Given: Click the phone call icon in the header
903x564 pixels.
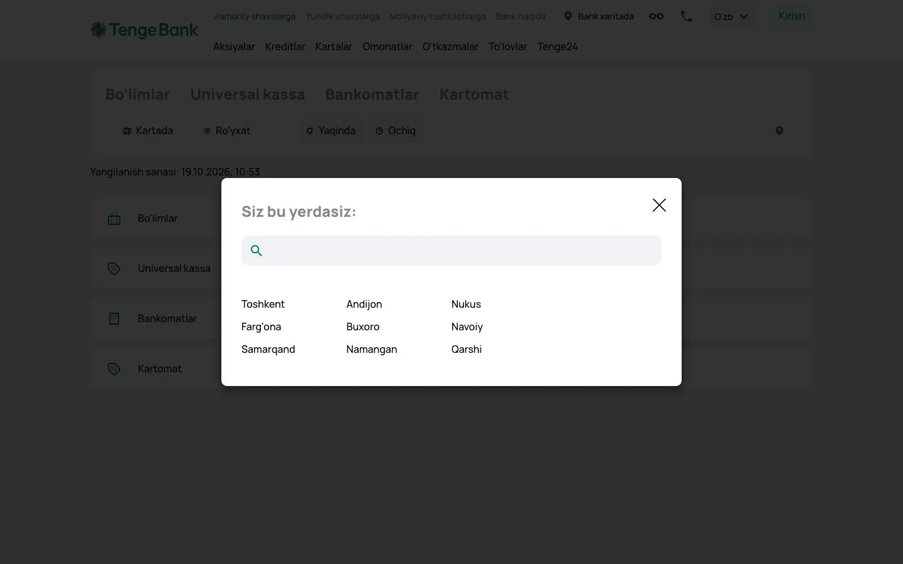Looking at the screenshot, I should [x=687, y=16].
